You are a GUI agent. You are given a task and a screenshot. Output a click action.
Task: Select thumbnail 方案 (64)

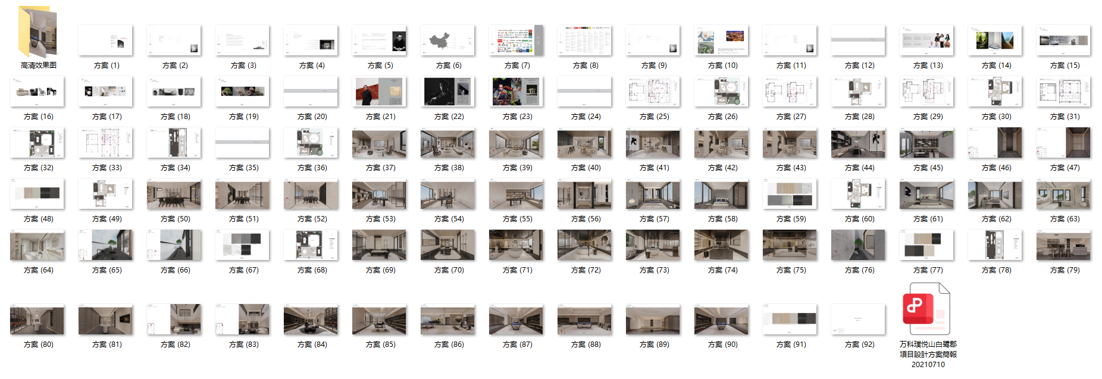click(x=37, y=245)
